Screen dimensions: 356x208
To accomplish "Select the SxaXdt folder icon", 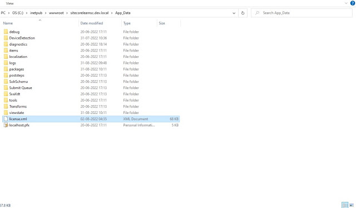I will 6,94.
